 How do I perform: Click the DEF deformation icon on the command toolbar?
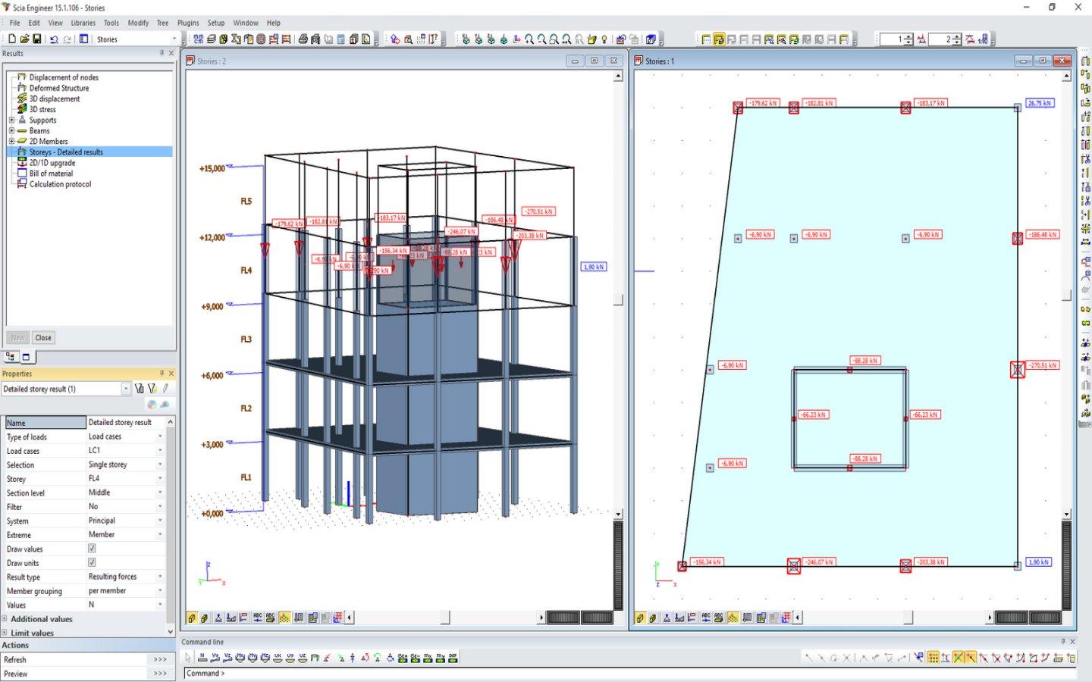453,658
